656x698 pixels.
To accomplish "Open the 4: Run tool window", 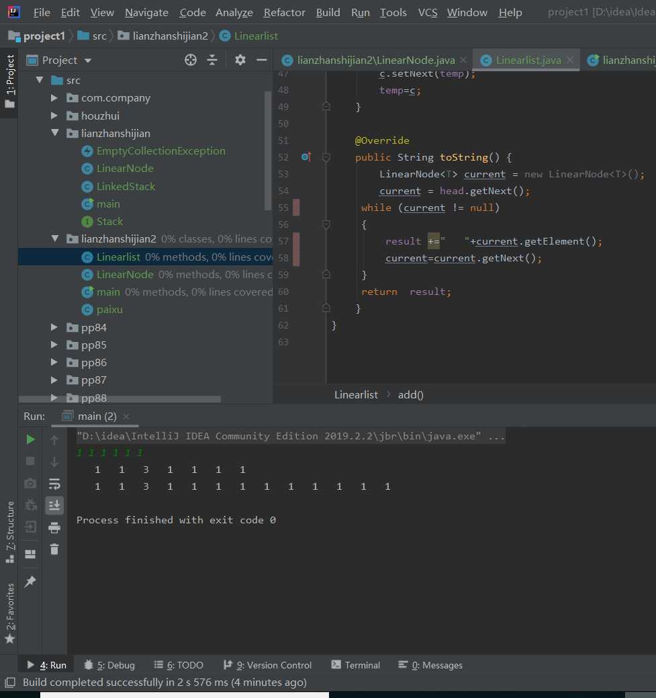I will [x=46, y=665].
